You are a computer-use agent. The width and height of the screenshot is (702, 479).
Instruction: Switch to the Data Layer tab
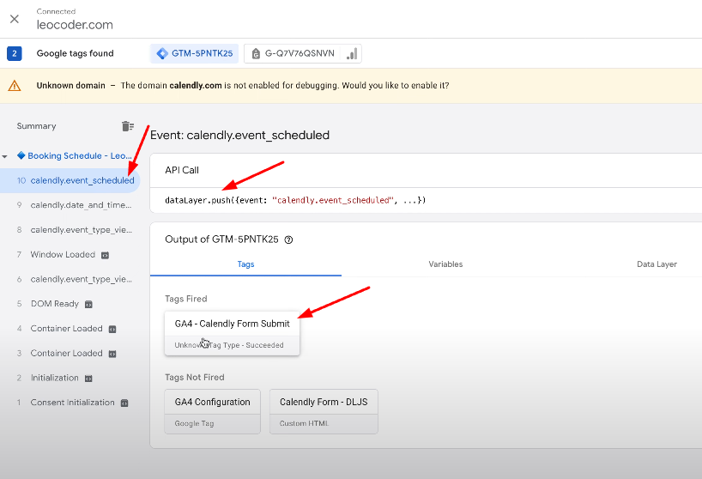point(657,264)
